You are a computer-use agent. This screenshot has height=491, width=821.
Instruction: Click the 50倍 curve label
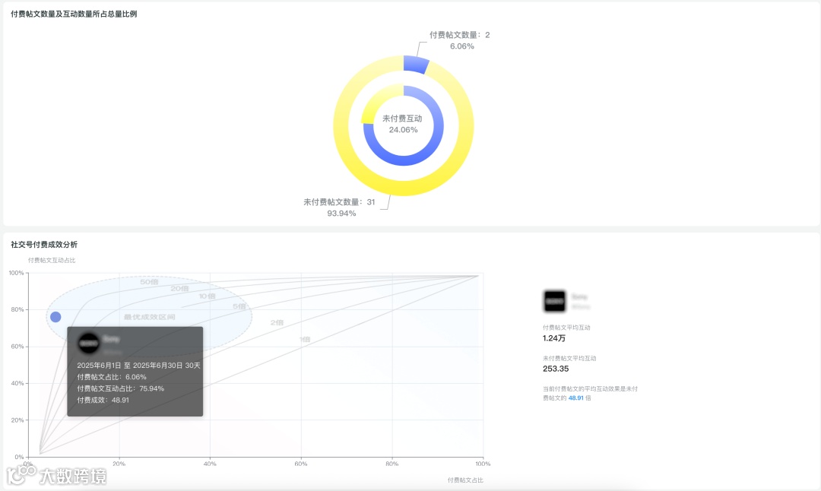149,282
